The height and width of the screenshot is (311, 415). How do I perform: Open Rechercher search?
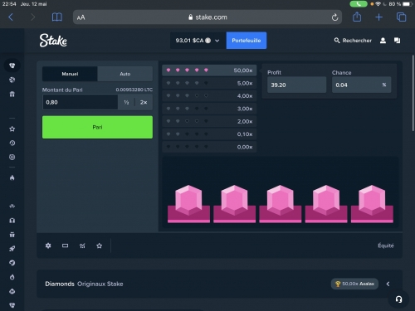pyautogui.click(x=353, y=41)
